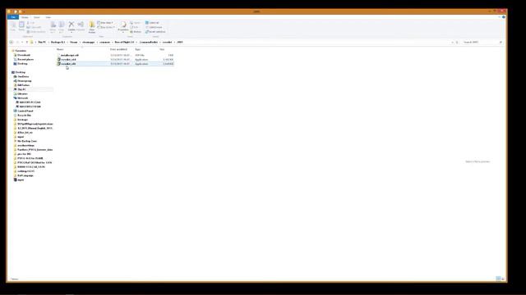526x295 pixels.
Task: Click the Refresh button beside address bar
Action: coord(457,42)
